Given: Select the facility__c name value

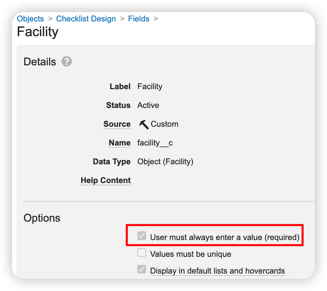Looking at the screenshot, I should [155, 143].
